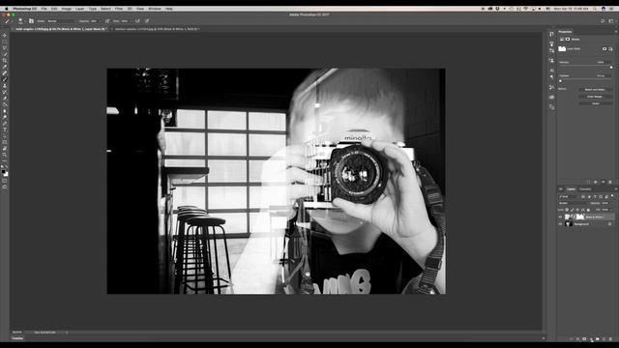Select the History Brush tool
The height and width of the screenshot is (348, 619).
click(x=5, y=92)
